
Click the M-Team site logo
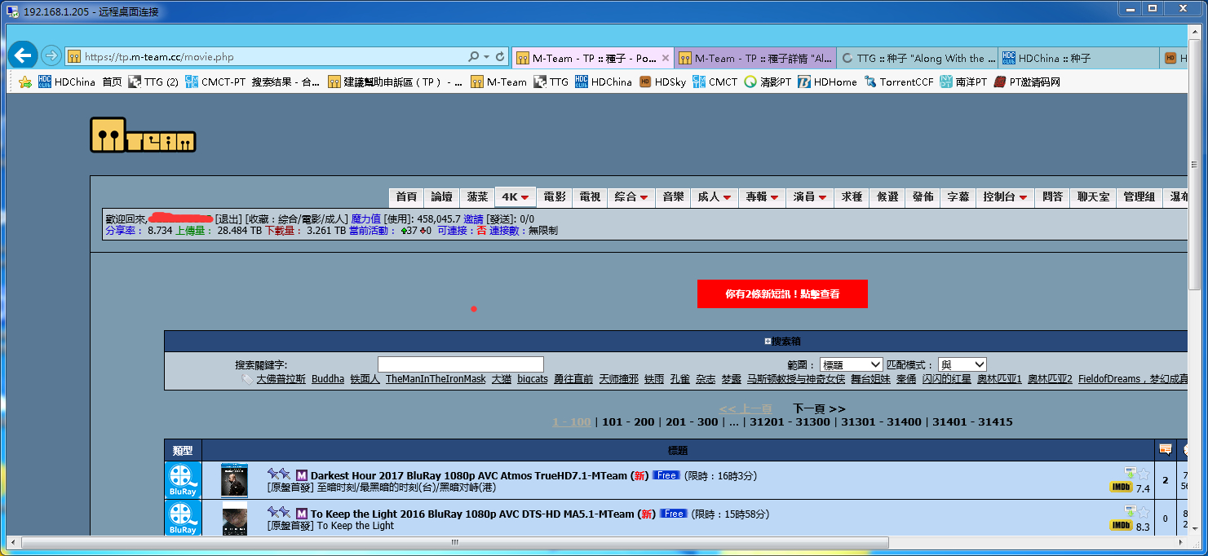[143, 135]
